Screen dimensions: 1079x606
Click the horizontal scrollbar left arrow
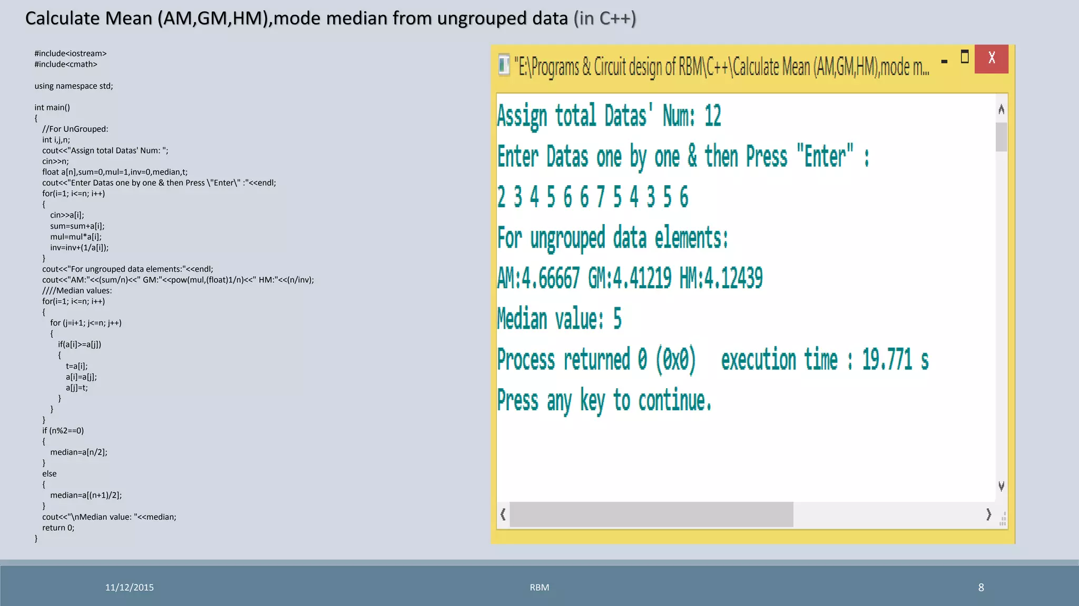[x=503, y=514]
